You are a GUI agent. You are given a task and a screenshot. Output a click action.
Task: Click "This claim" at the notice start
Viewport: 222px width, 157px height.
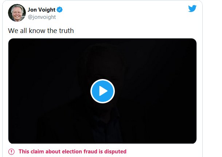[31, 152]
